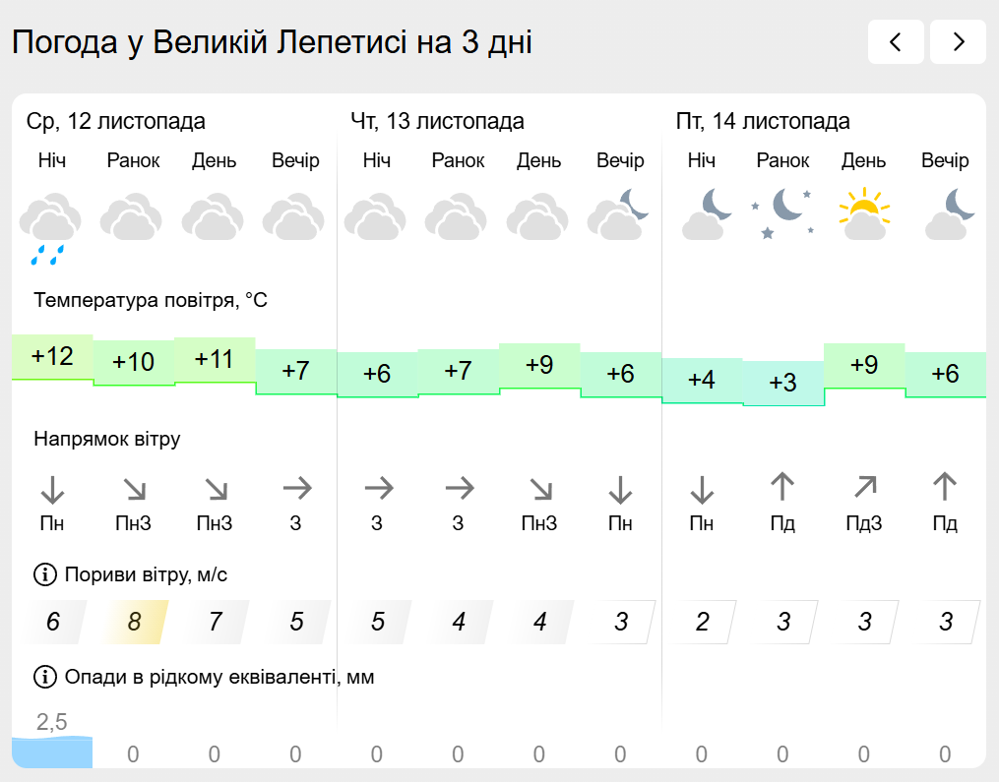Screen dimensions: 999x782
Task: Click Wednesday night's north wind arrow
Action: (52, 488)
